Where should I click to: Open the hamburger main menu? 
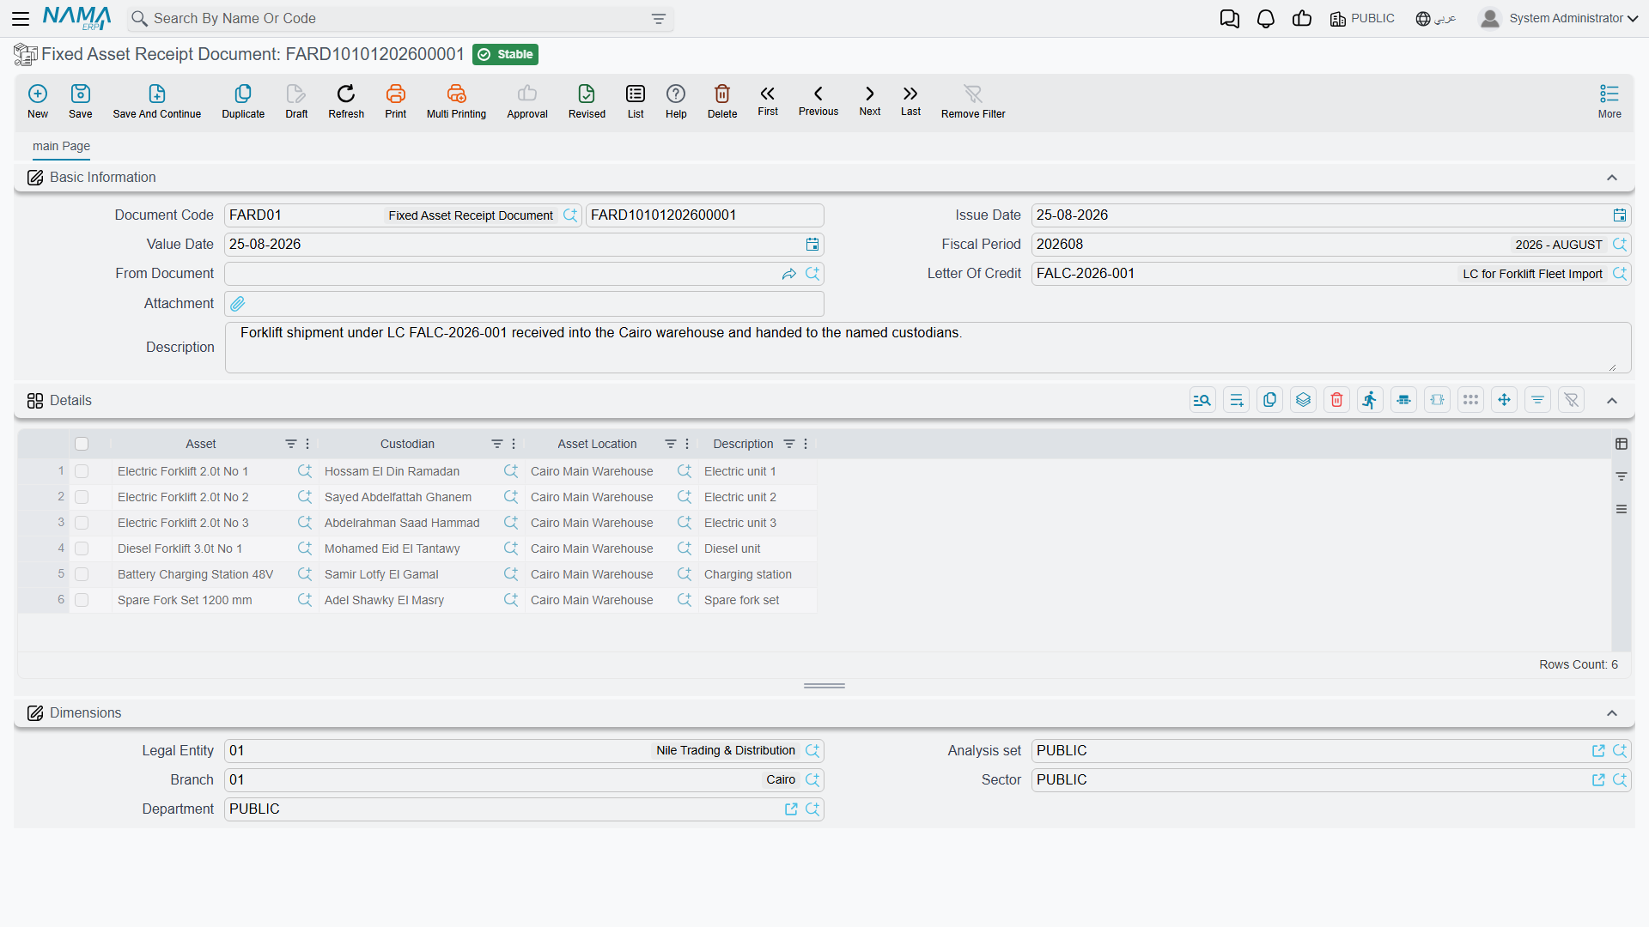click(21, 19)
